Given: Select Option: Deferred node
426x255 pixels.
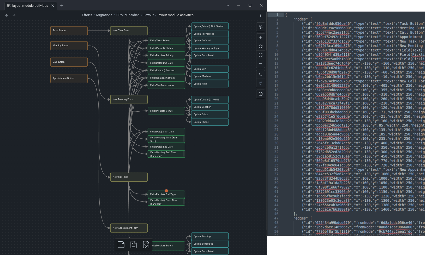Looking at the screenshot, I should pos(210,41).
